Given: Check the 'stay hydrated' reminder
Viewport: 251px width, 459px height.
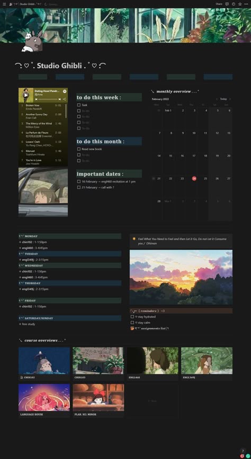Looking at the screenshot, I should click(x=132, y=317).
